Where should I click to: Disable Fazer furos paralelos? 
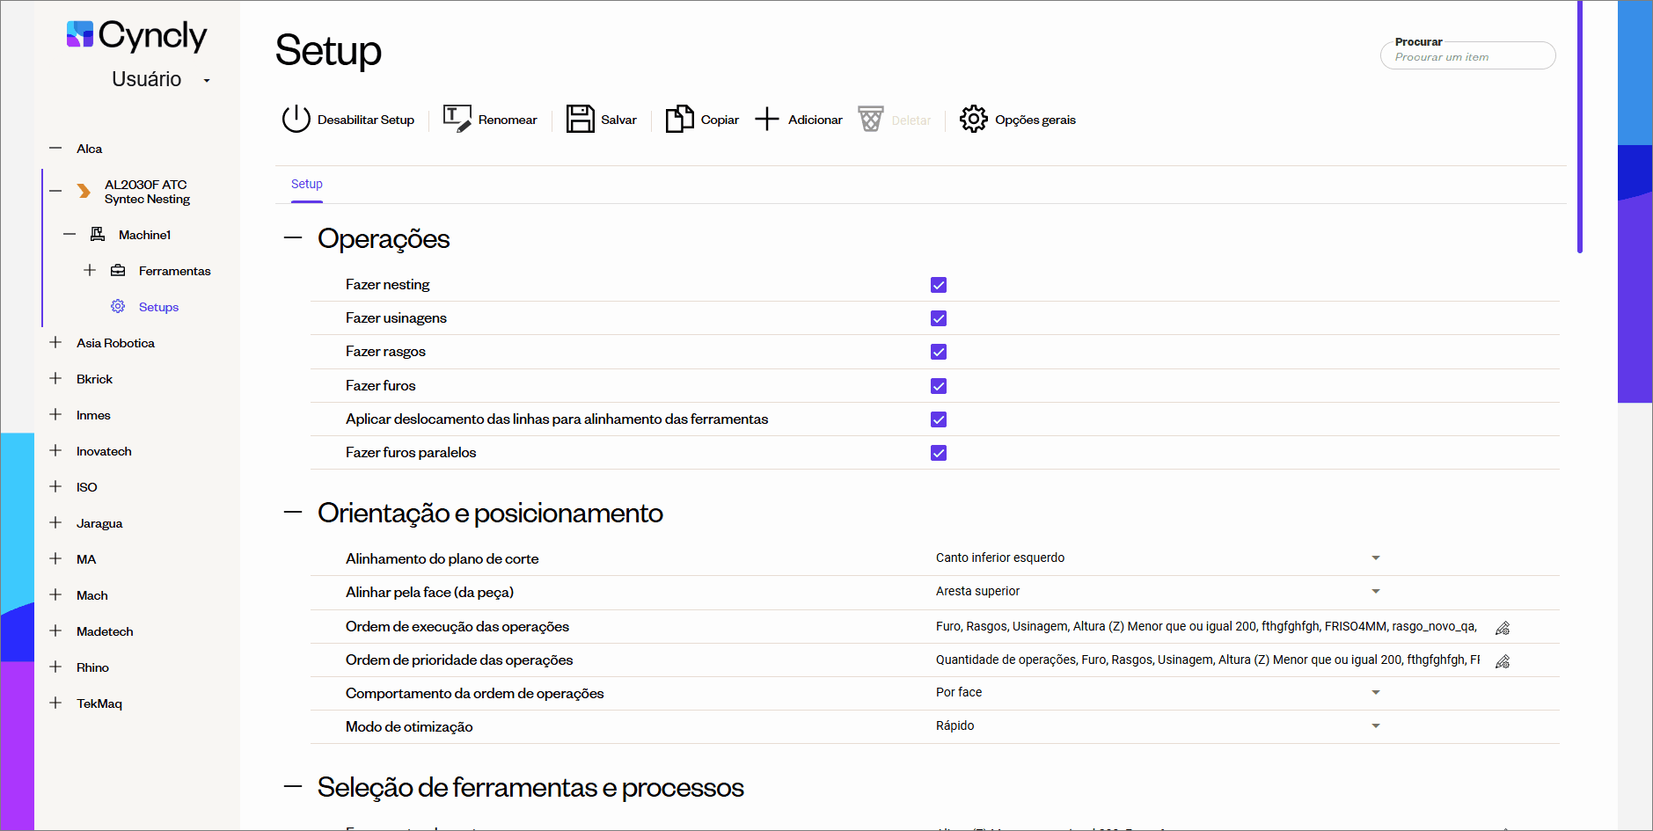pos(938,453)
